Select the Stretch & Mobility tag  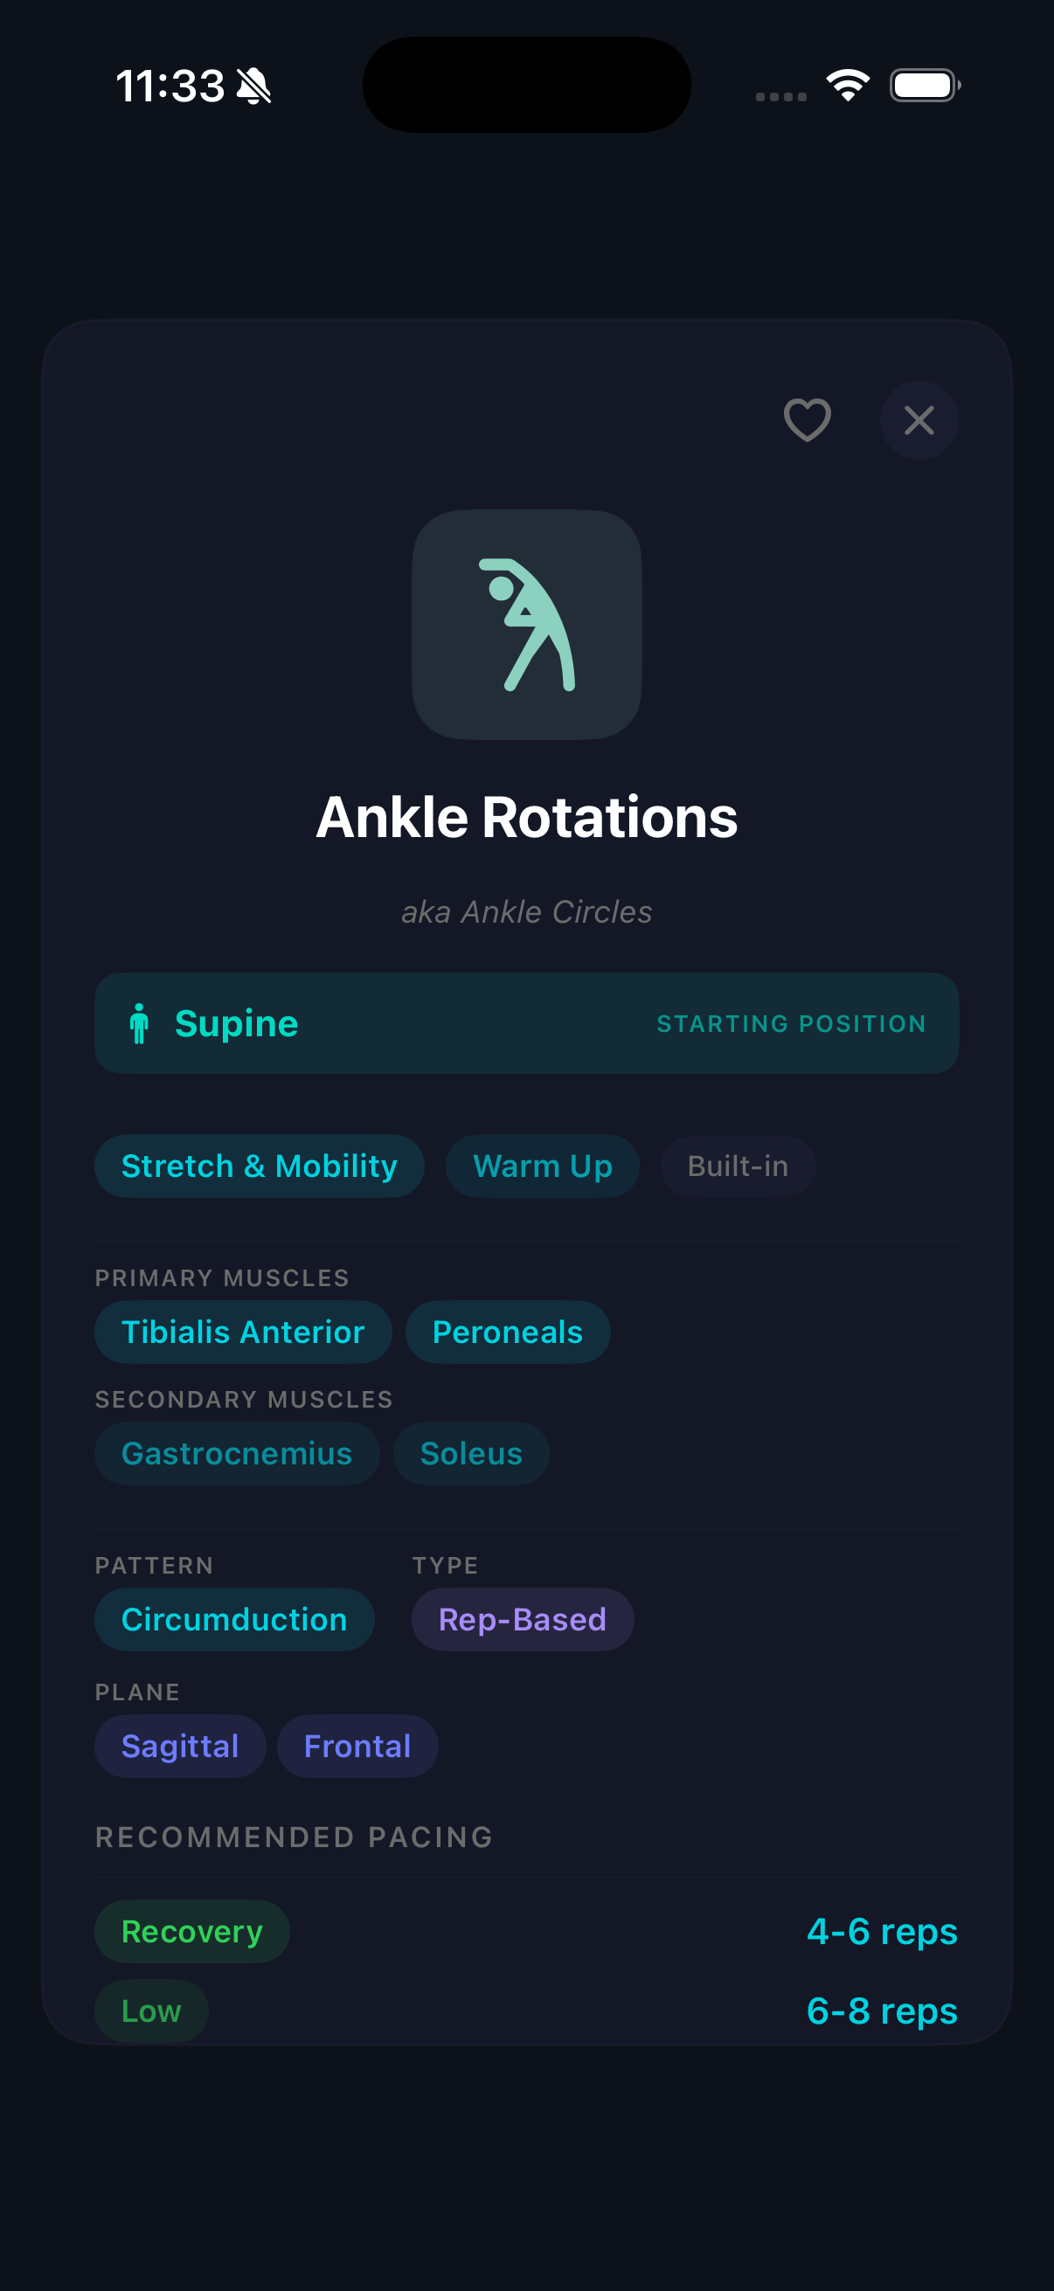(259, 1165)
